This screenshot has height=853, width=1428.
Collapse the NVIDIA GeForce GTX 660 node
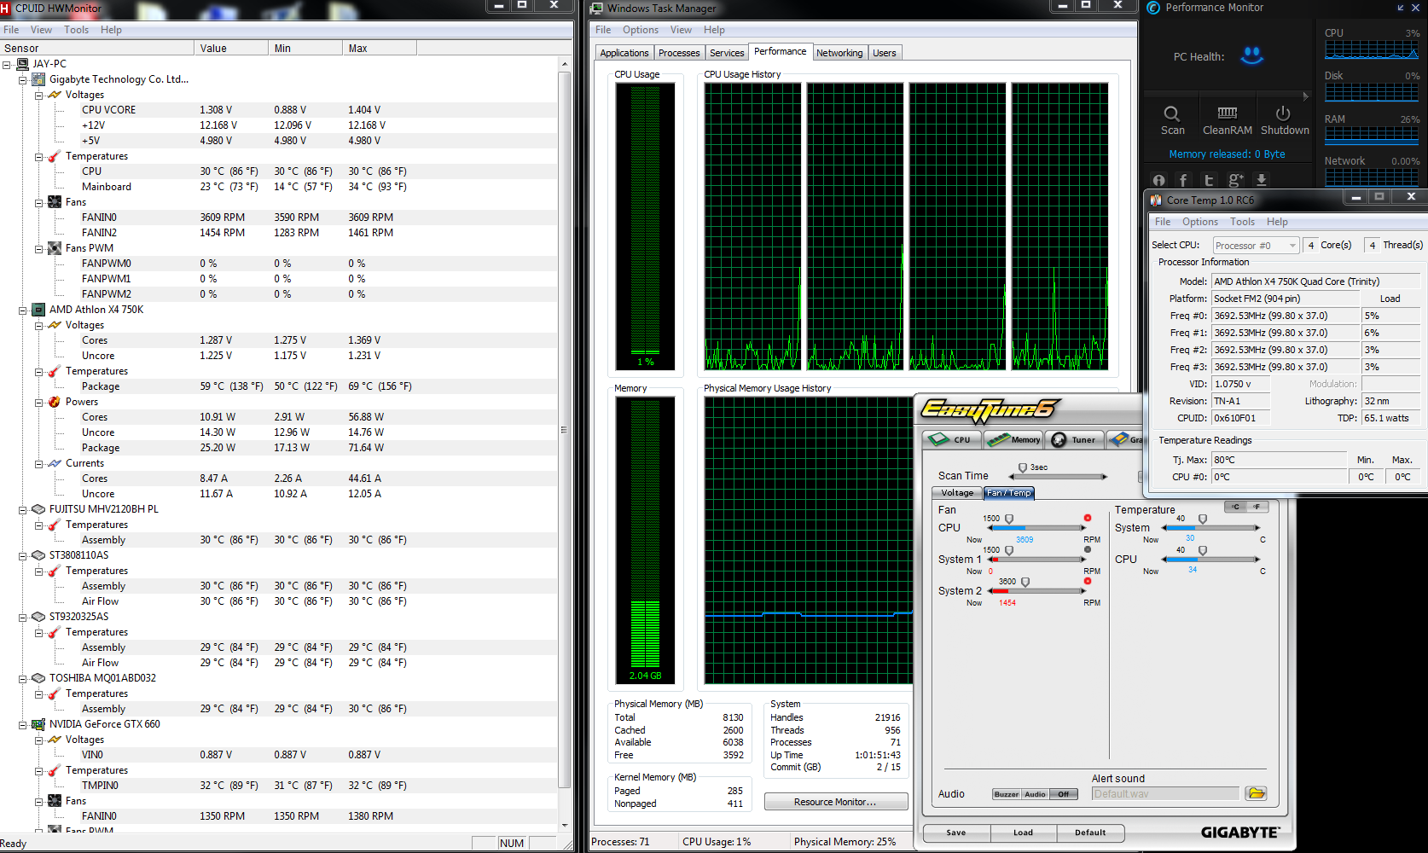tap(23, 725)
